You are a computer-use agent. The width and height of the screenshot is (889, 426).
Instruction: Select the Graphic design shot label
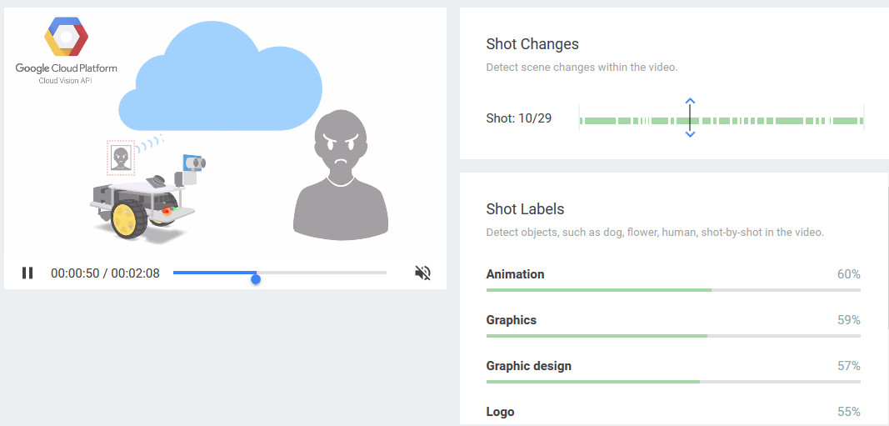pyautogui.click(x=528, y=366)
